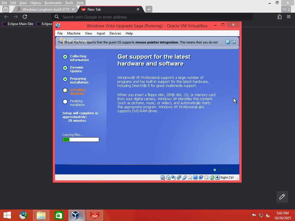Open VirtualBox File menu
This screenshot has height=221, width=295.
click(x=60, y=33)
